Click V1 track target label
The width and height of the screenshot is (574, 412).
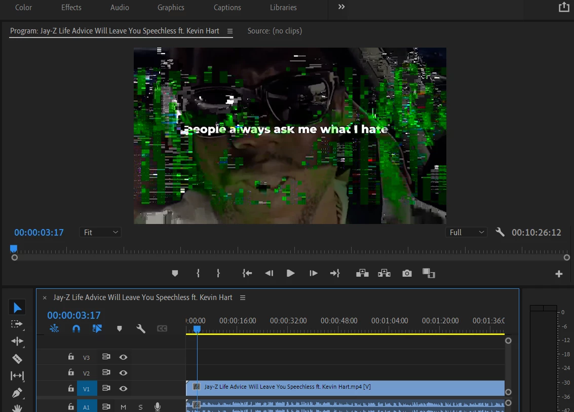(87, 389)
